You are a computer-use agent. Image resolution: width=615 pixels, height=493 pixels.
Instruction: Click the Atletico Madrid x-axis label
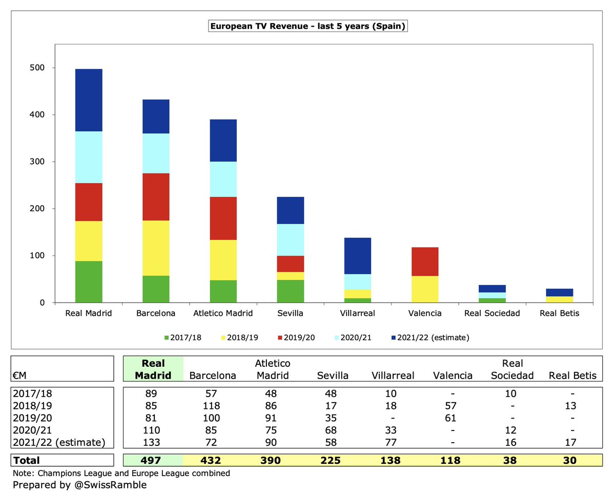(223, 313)
